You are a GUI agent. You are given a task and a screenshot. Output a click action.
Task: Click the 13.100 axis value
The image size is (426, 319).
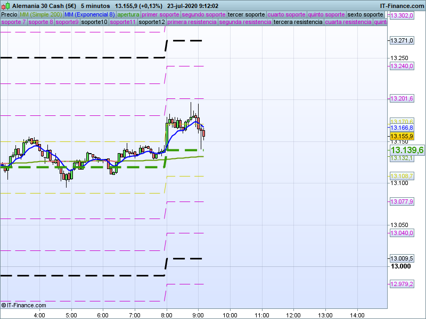(399, 183)
